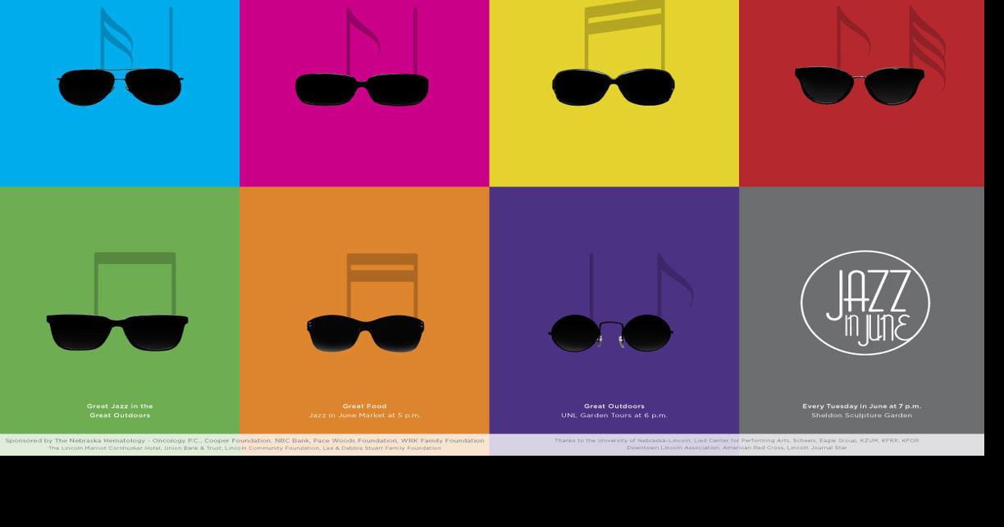Select 'UNL Garden Tours at 6 p.m.'
Viewport: 1004px width, 527px height.
(x=614, y=416)
